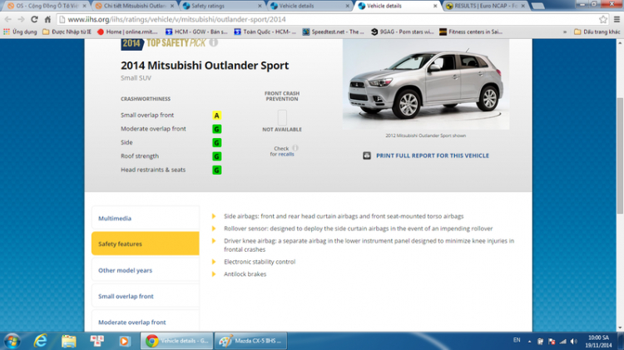Close the Safety ratings tab

260,6
